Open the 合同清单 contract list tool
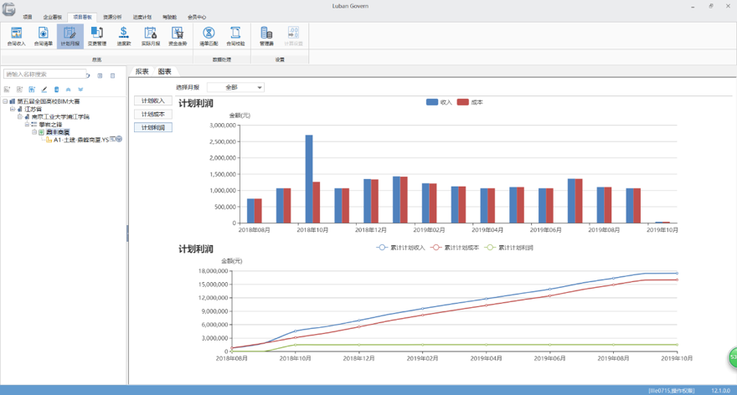Screen dimensions: 737x395 click(x=44, y=36)
